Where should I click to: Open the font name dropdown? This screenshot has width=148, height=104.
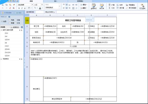32,5
